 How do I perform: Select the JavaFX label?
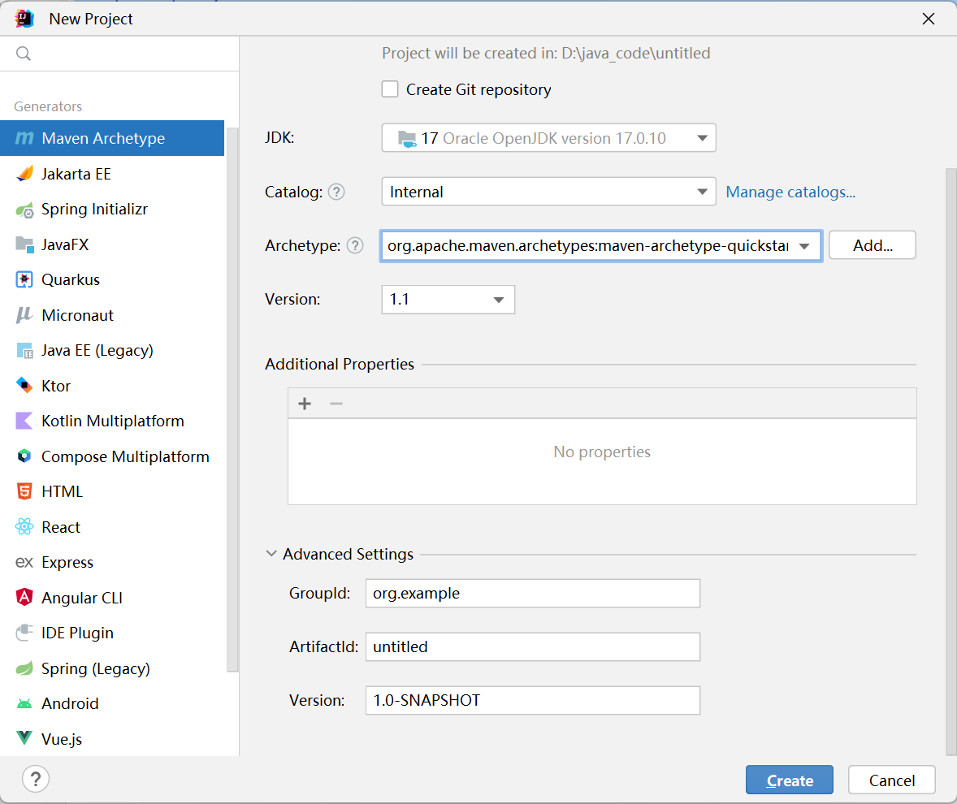pos(65,244)
